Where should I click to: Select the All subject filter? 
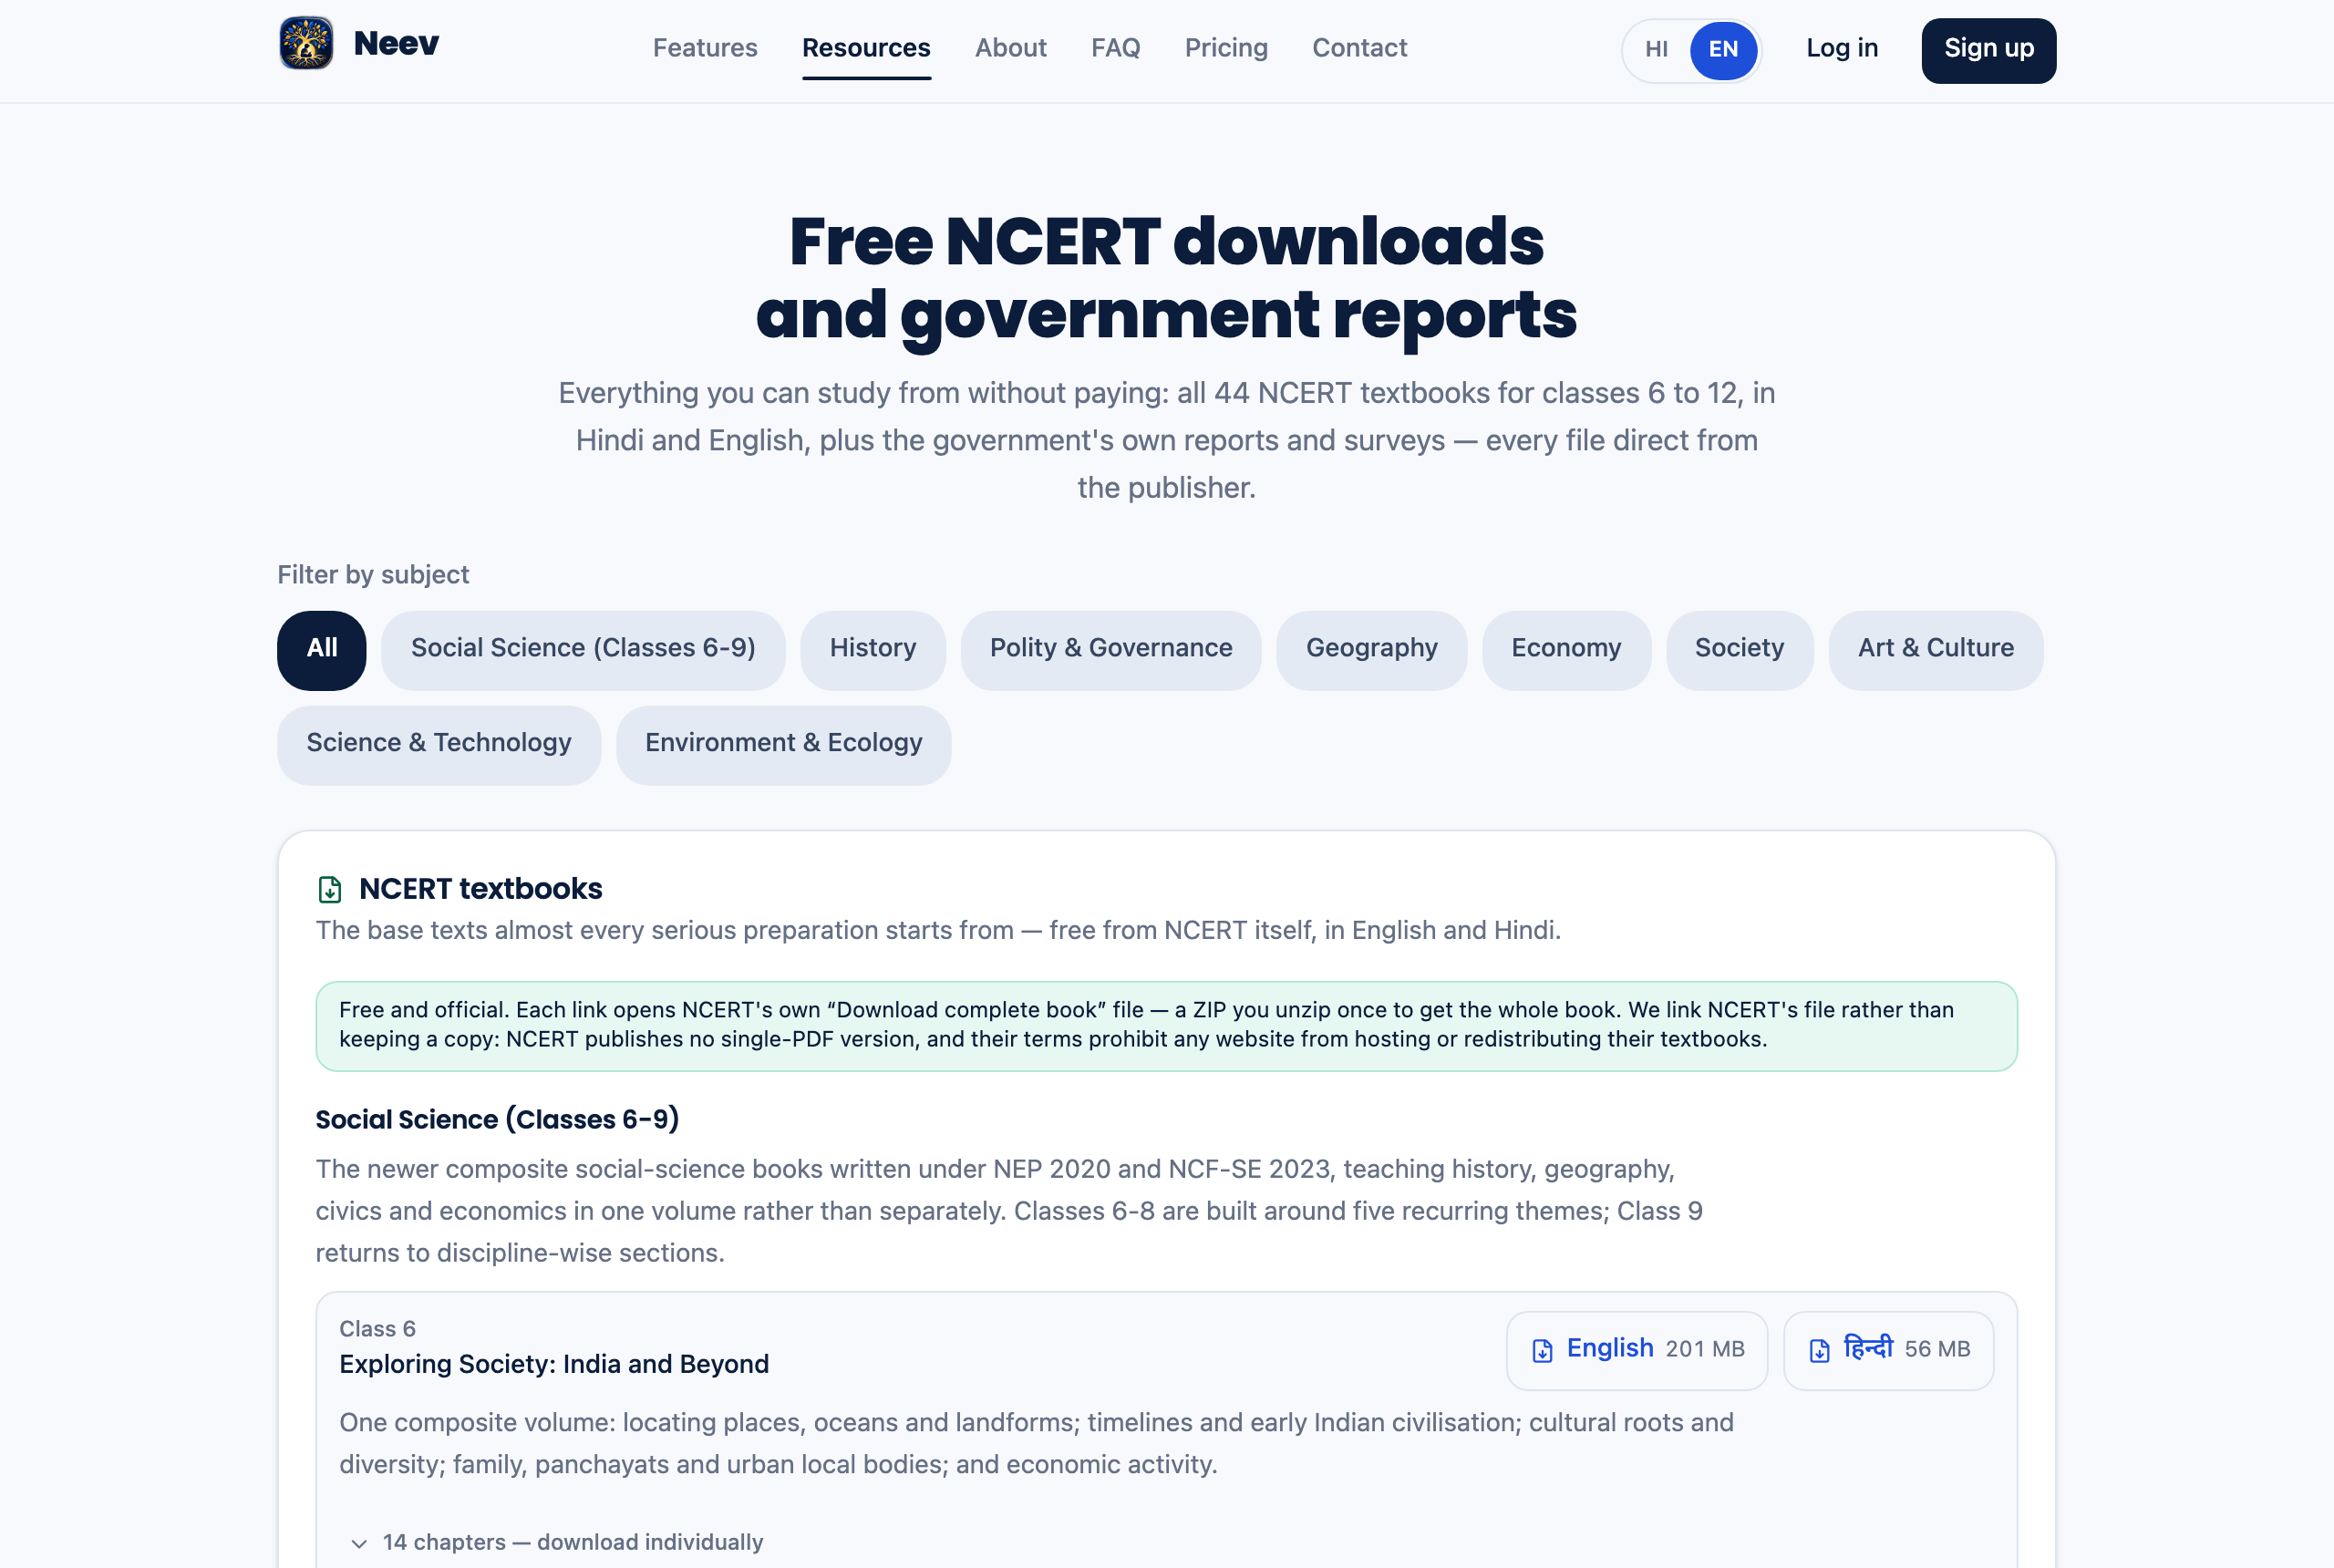pos(322,650)
